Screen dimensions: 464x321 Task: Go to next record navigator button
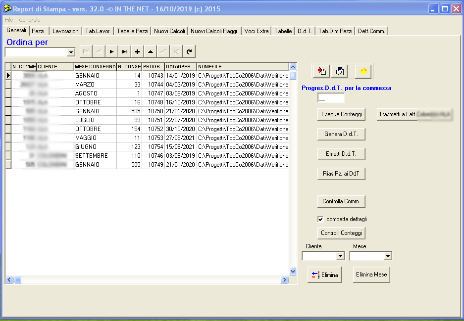tap(111, 52)
